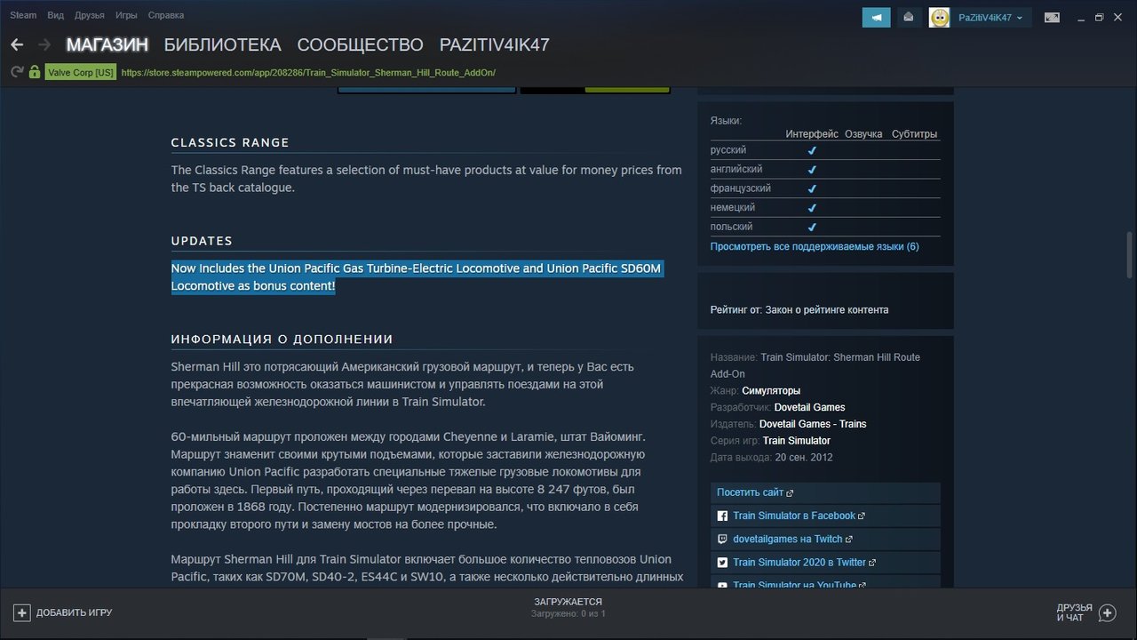Image resolution: width=1137 pixels, height=640 pixels.
Task: Switch to the БИБЛИОТЕКА tab
Action: [222, 44]
